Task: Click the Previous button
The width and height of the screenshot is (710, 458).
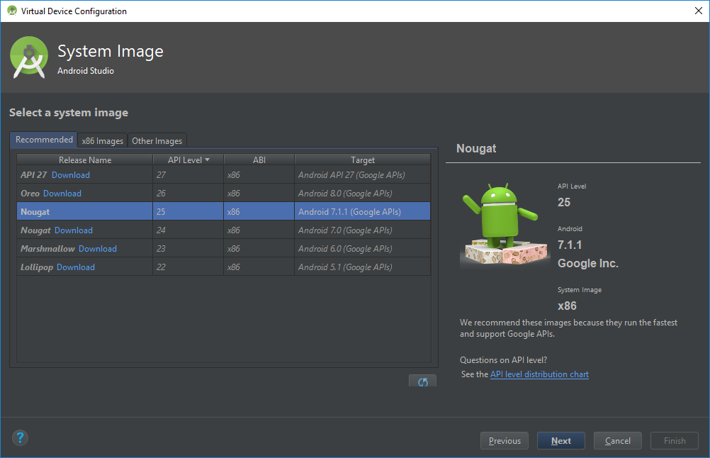Action: 504,440
